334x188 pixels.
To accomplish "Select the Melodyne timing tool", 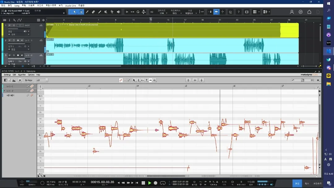I will pos(151,80).
